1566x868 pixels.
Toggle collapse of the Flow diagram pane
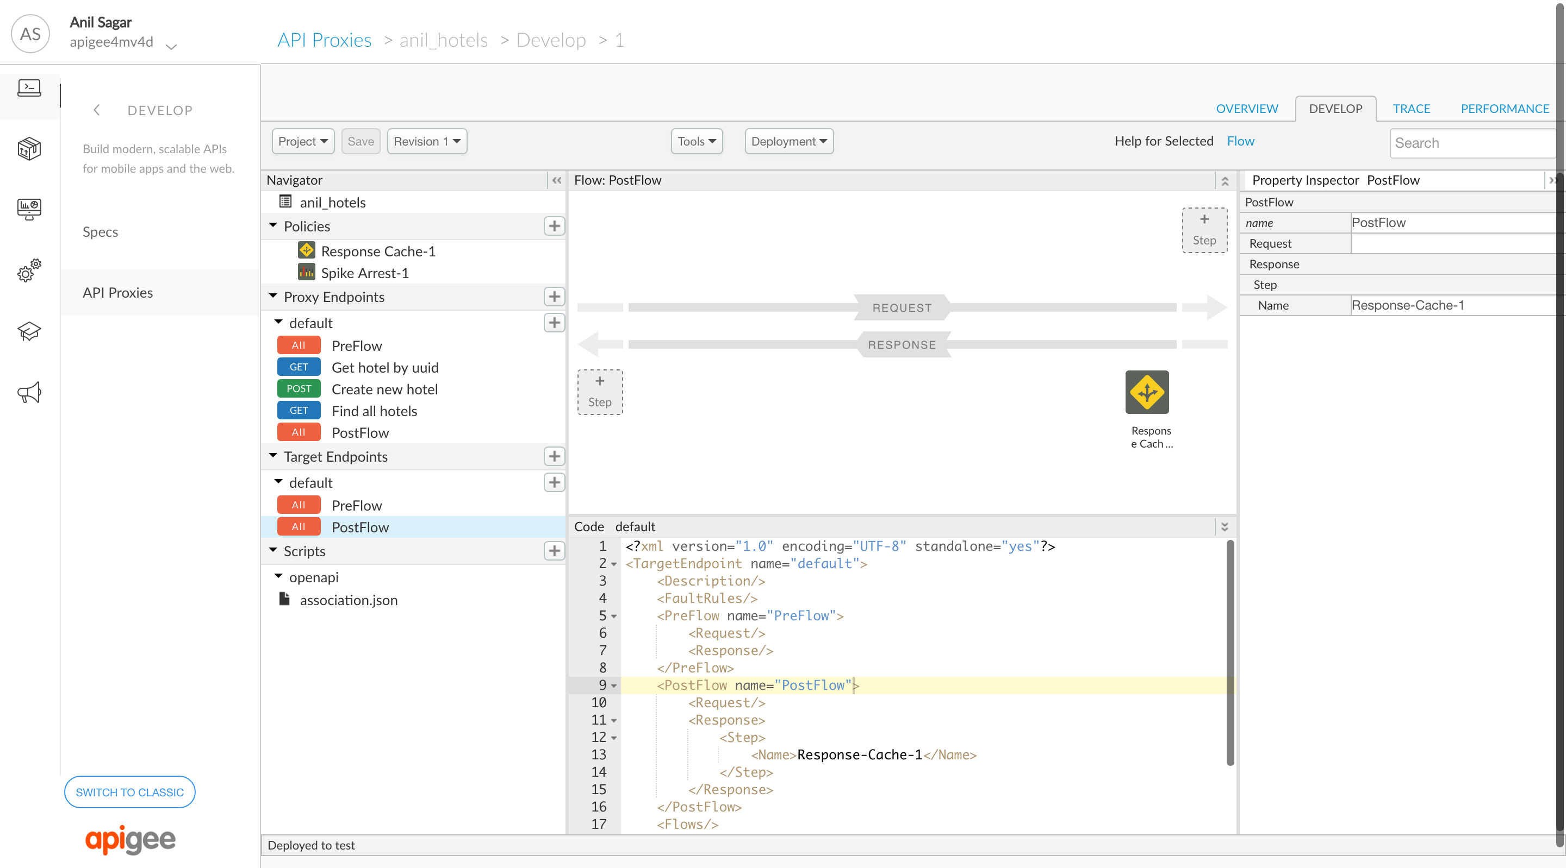point(1225,181)
